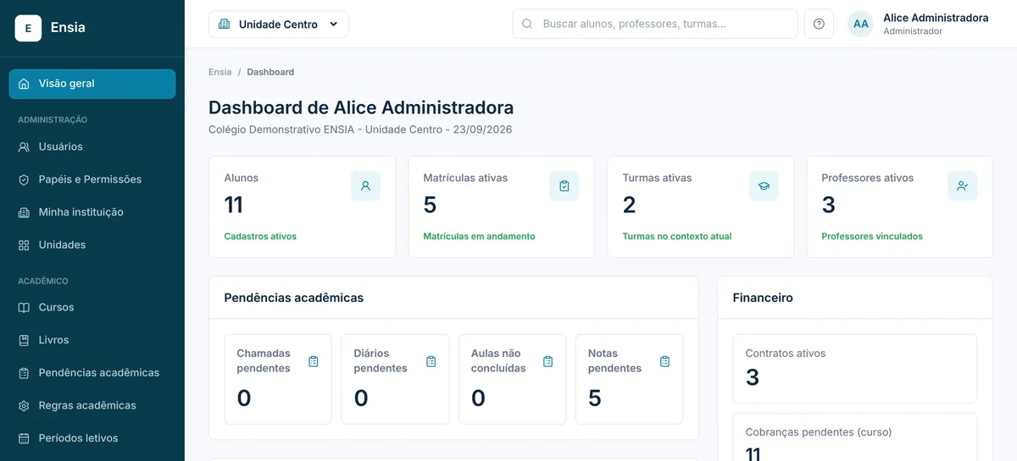Open the Cobranças pendentes (curso) card
This screenshot has width=1017, height=461.
point(854,437)
